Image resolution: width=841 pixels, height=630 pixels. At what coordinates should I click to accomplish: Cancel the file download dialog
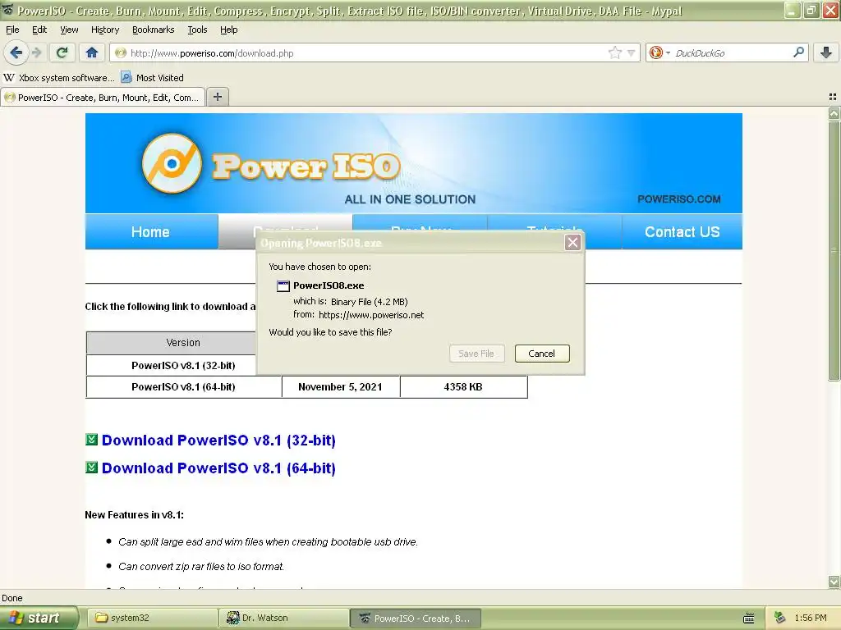(542, 354)
